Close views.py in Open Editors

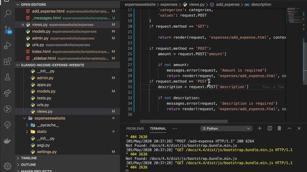23,25
